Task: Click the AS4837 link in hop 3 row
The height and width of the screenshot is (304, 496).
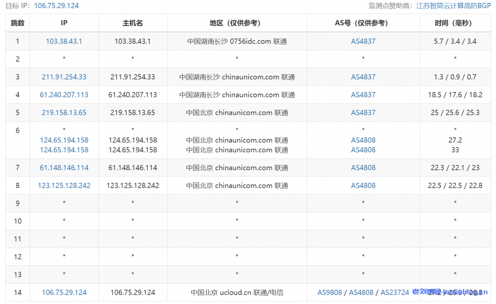Action: tap(363, 77)
